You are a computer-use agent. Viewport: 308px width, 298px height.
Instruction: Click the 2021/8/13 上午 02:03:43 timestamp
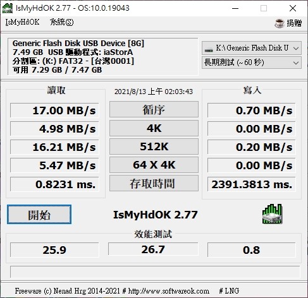pyautogui.click(x=154, y=92)
